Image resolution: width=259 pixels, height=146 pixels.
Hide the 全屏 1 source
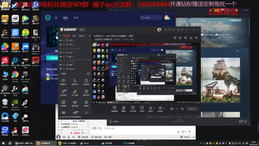coord(61,65)
